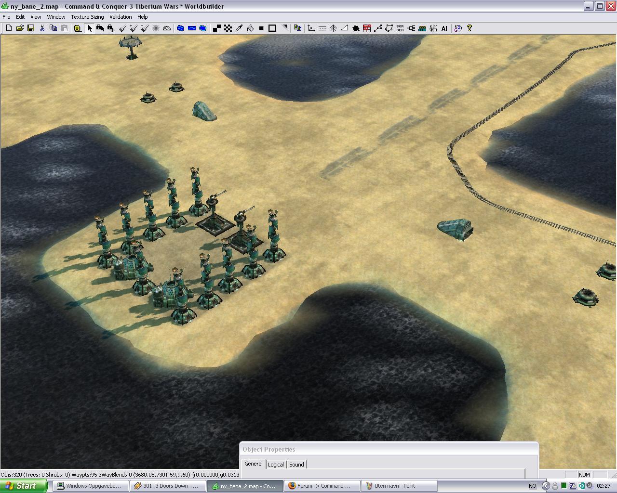This screenshot has height=493, width=617.
Task: Switch to Forum -> Command taskbar item
Action: (x=322, y=486)
